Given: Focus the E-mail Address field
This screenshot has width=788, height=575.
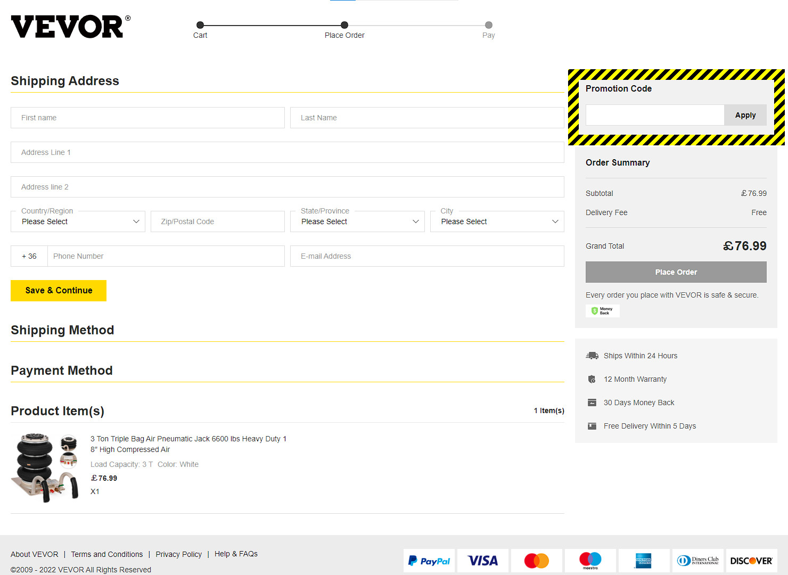Looking at the screenshot, I should [427, 256].
